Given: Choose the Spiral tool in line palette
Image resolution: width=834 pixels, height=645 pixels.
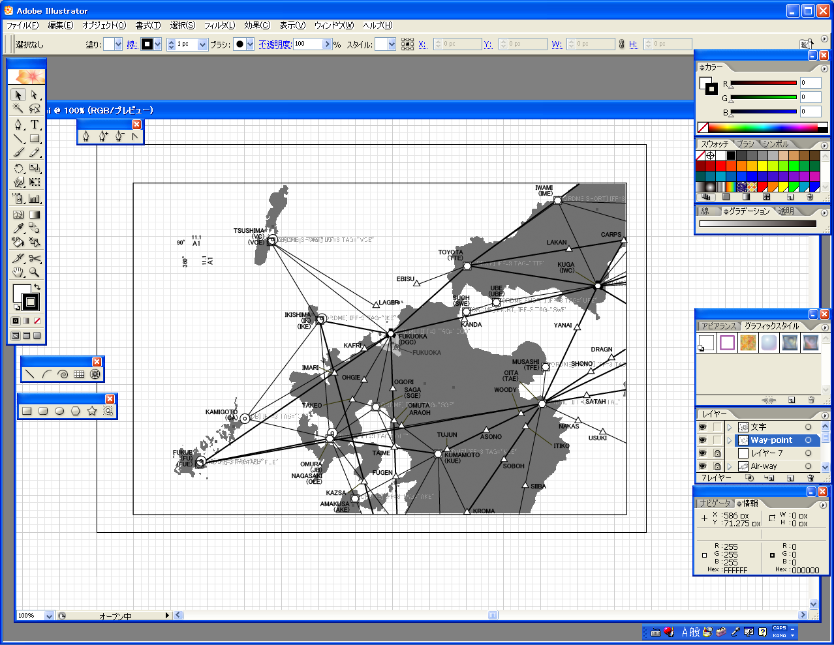Looking at the screenshot, I should 63,374.
